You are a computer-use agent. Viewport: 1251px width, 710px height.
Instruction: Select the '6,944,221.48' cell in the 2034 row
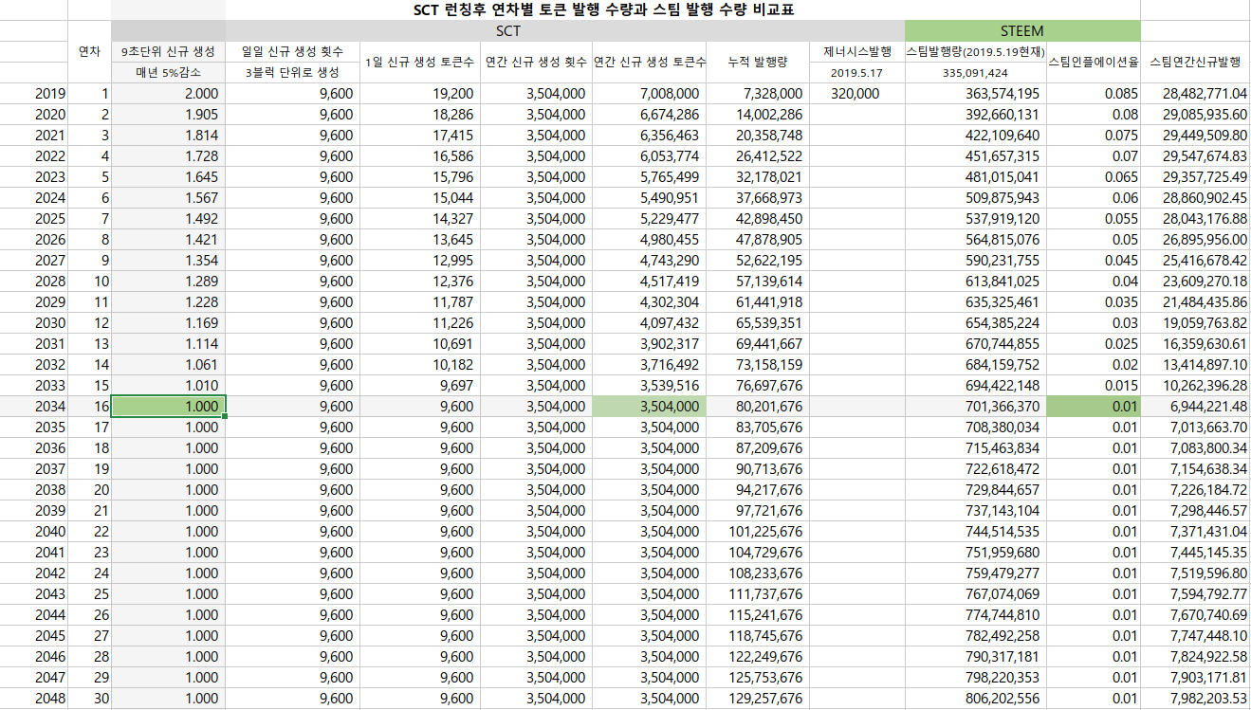pyautogui.click(x=1195, y=407)
